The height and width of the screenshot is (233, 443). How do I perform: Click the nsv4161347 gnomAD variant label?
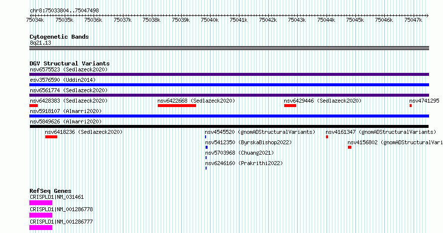(381, 132)
